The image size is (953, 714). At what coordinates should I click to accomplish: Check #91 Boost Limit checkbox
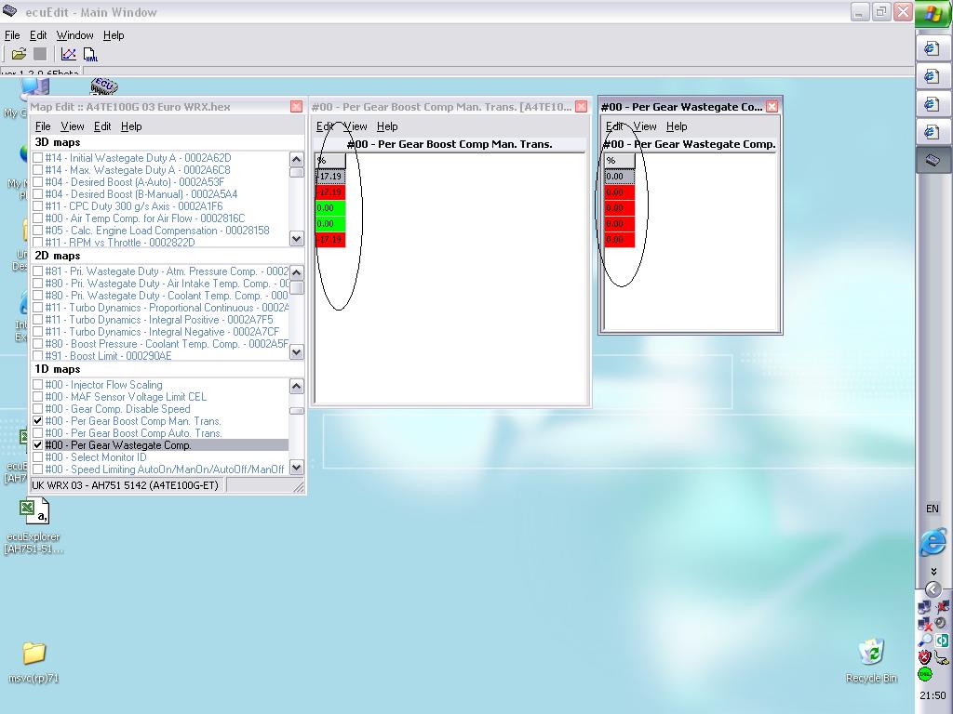pyautogui.click(x=37, y=356)
